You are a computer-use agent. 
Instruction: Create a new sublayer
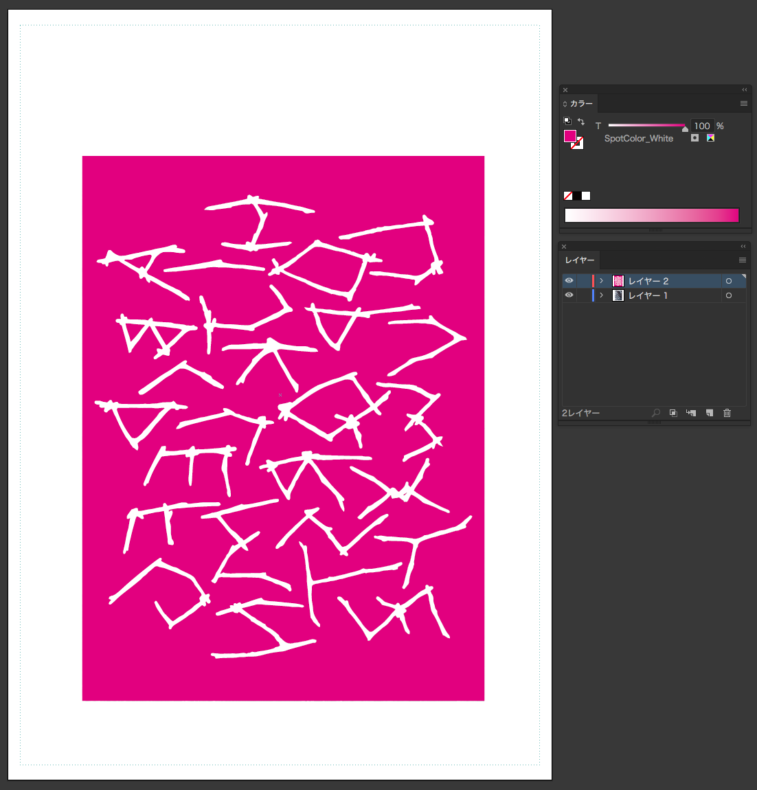click(x=691, y=413)
